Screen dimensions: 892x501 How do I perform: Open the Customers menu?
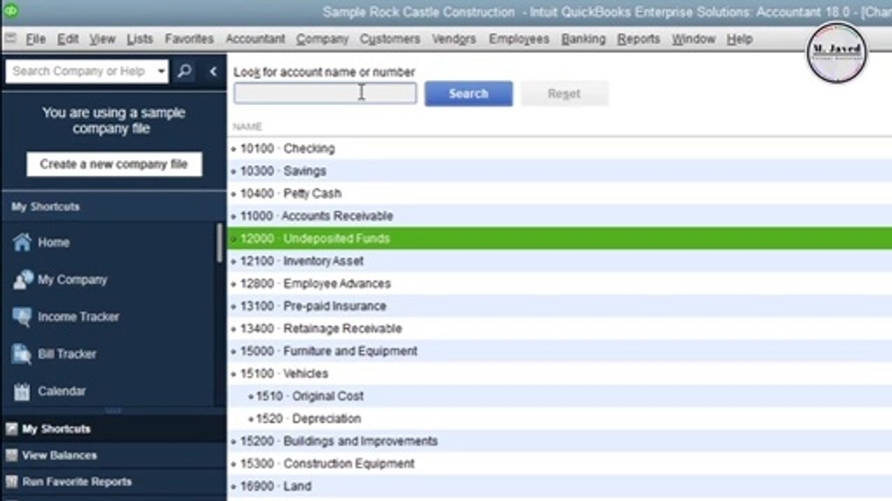(390, 39)
